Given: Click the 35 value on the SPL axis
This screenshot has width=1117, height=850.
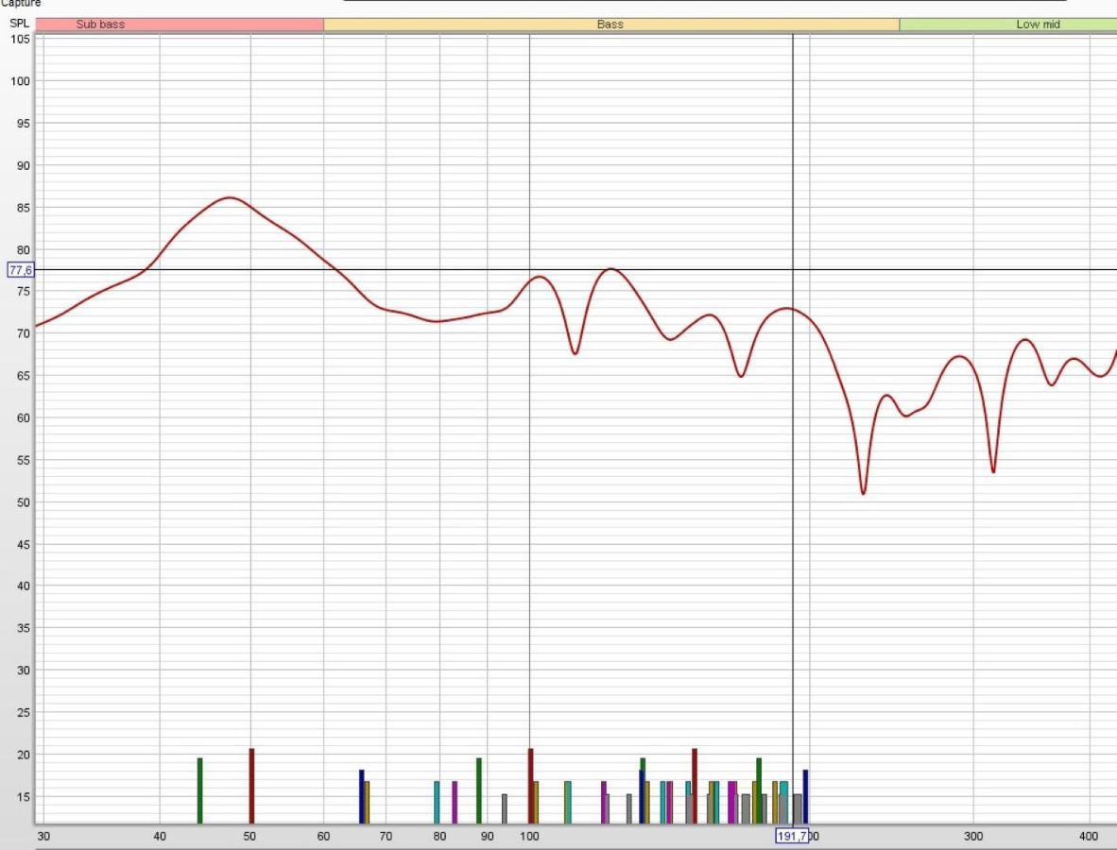Looking at the screenshot, I should (x=24, y=629).
